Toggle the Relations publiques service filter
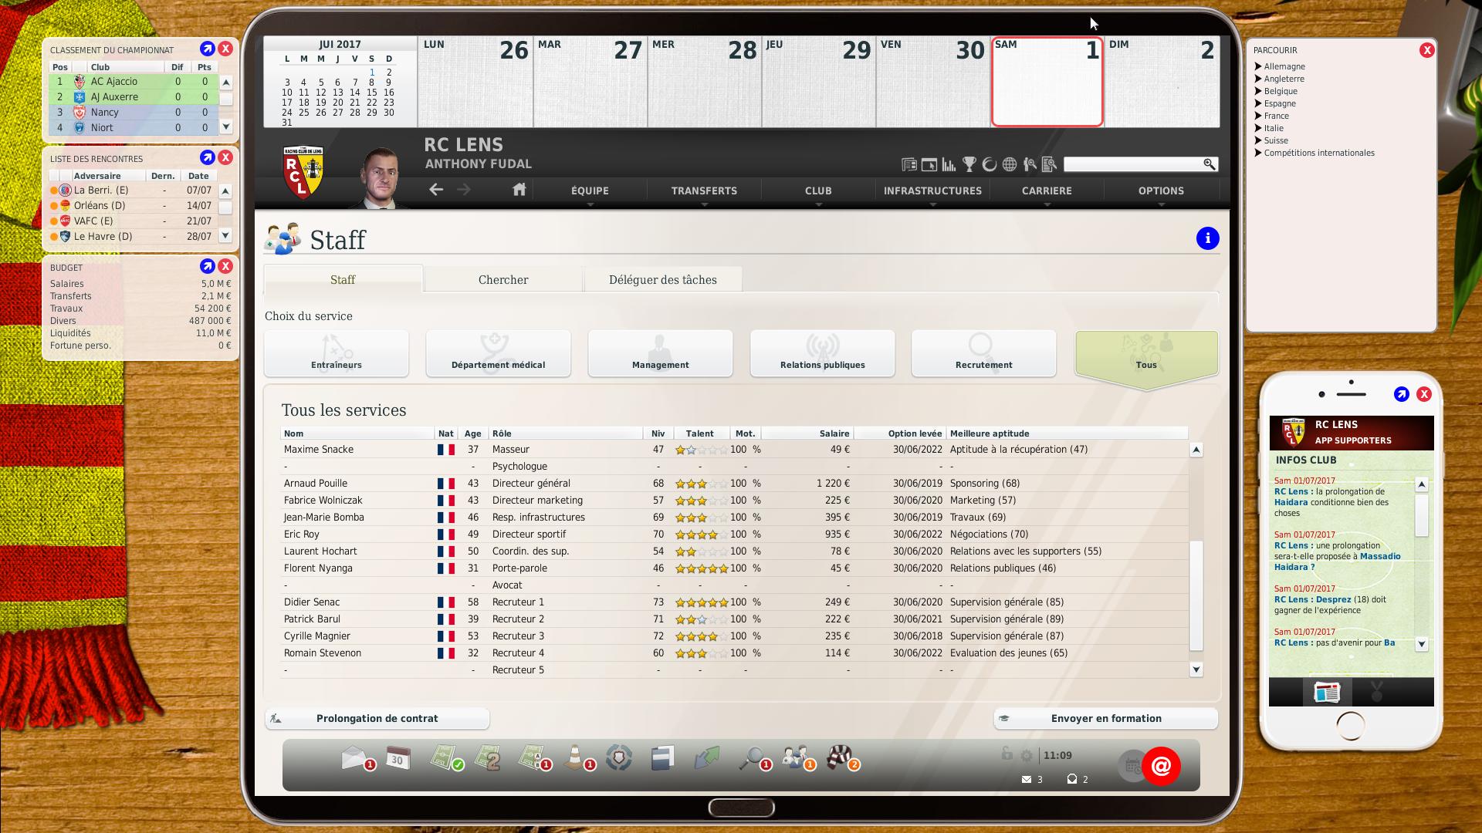Viewport: 1482px width, 833px height. 821,352
